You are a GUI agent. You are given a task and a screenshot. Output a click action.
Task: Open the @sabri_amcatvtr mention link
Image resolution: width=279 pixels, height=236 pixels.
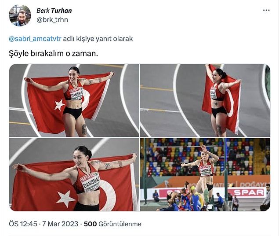click(x=35, y=39)
